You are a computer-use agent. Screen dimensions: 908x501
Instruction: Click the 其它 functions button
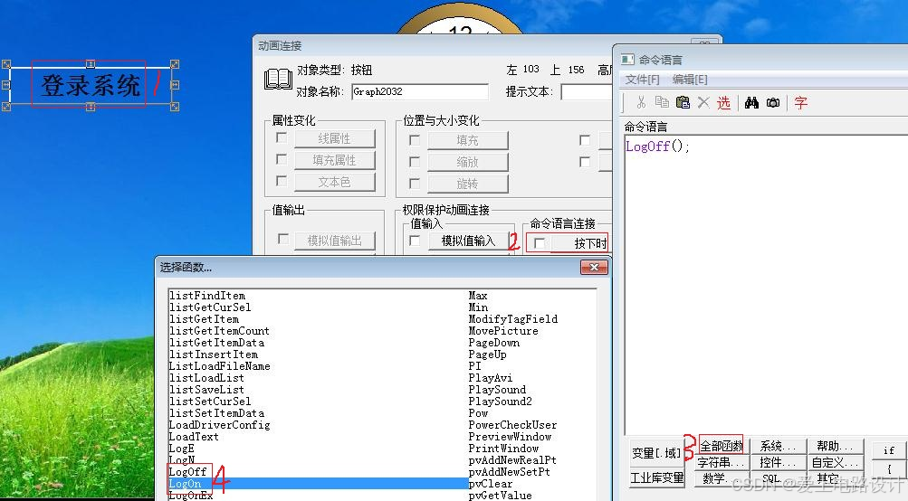835,478
